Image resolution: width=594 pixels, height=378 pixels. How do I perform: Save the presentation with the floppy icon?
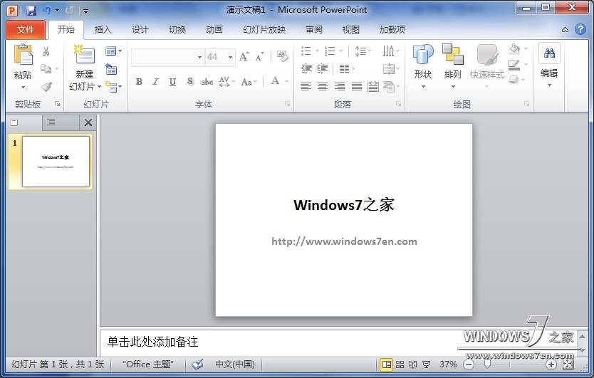coord(31,10)
